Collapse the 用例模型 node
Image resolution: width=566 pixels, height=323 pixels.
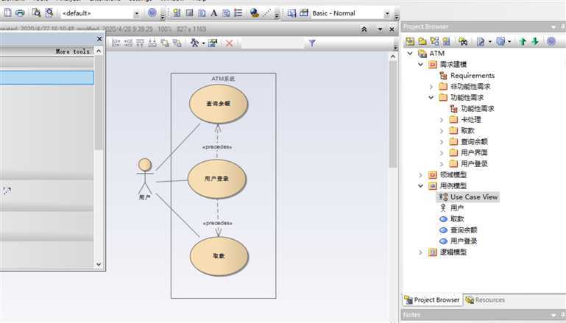420,186
